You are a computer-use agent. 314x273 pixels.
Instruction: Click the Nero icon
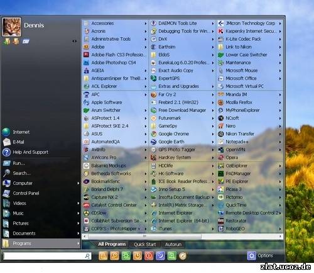pyautogui.click(x=221, y=126)
